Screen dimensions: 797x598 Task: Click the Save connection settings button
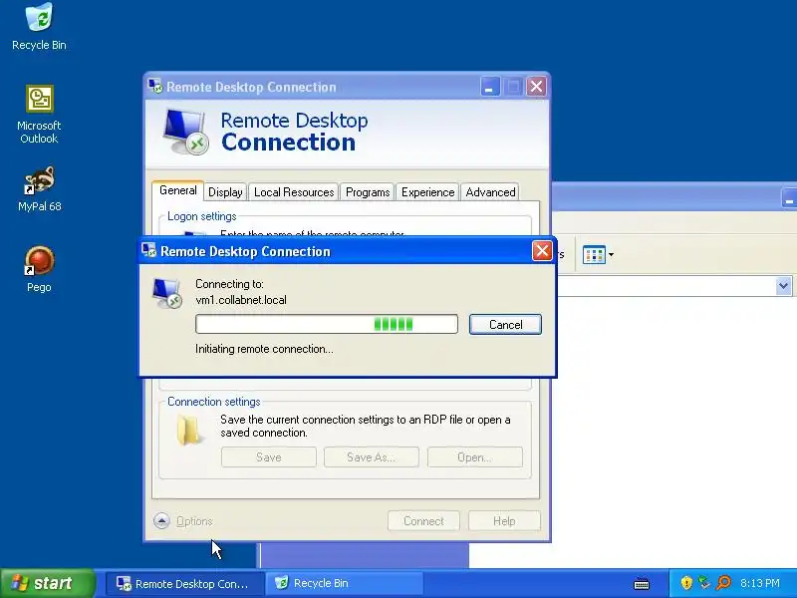click(x=268, y=457)
